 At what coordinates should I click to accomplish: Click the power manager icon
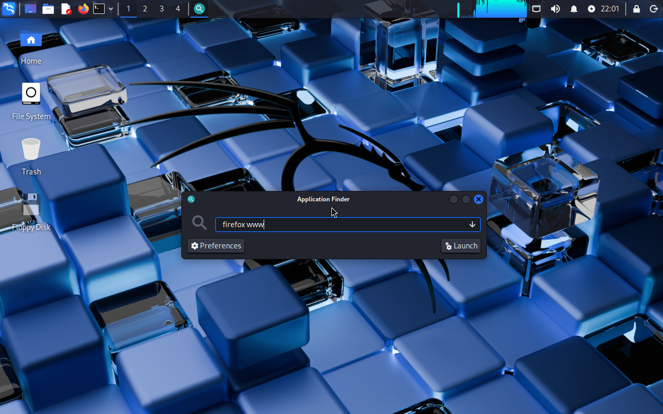click(592, 9)
